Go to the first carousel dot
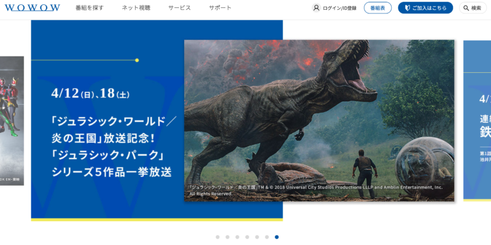Viewport: 491px width, 245px height. pos(218,237)
